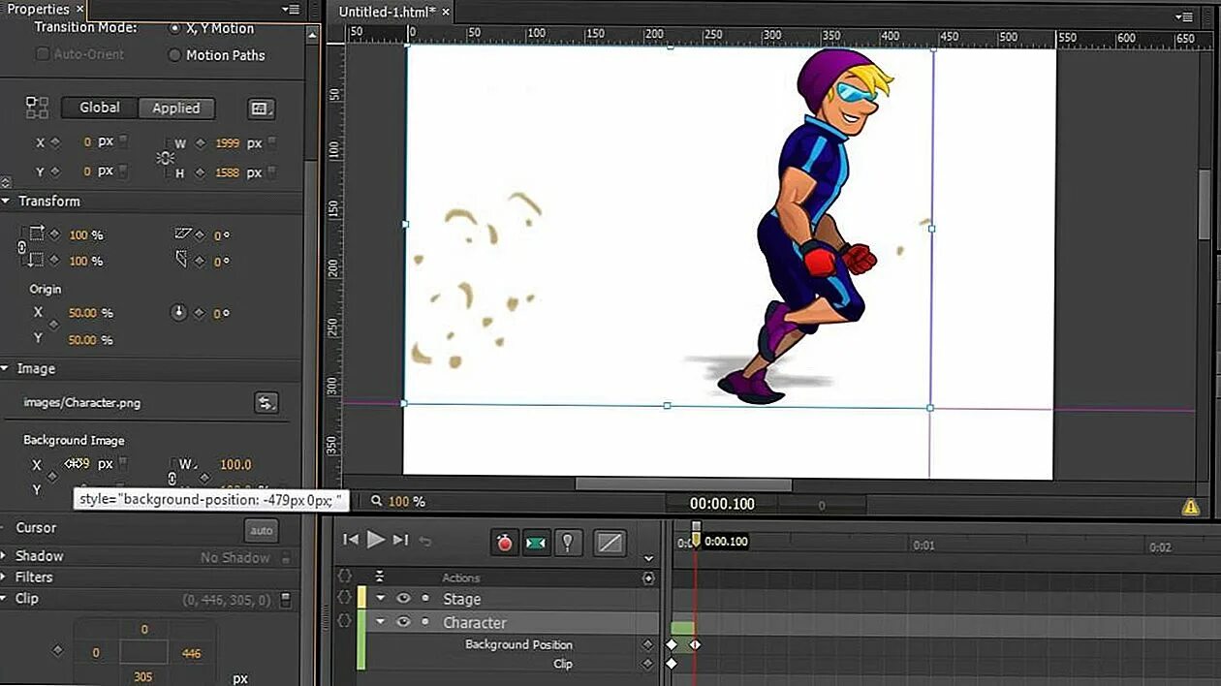The height and width of the screenshot is (686, 1221).
Task: Toggle visibility eye of Character layer
Action: [x=403, y=622]
